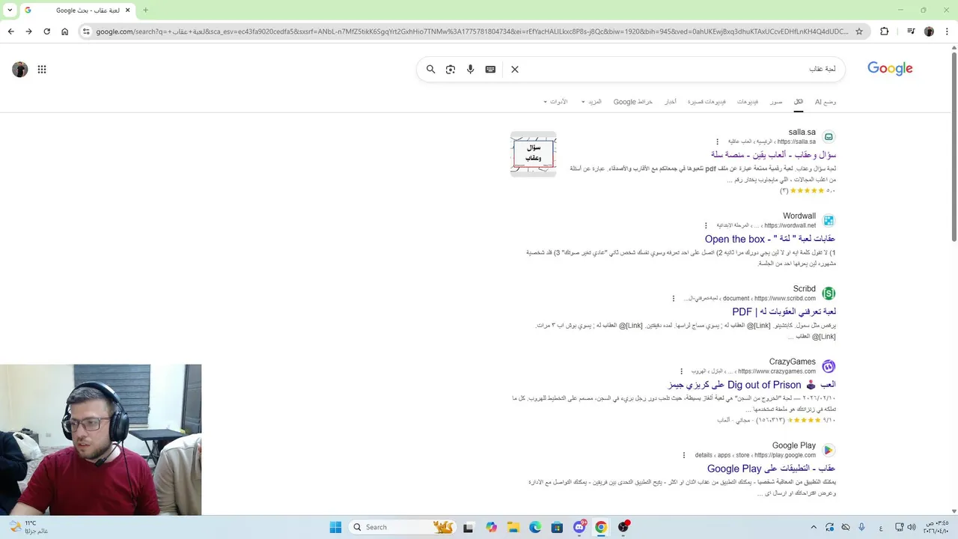This screenshot has height=539, width=958.
Task: Open the Dig out of Prison result
Action: point(751,385)
